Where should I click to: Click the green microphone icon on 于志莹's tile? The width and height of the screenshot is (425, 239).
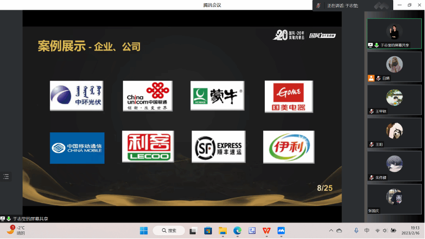(x=376, y=45)
